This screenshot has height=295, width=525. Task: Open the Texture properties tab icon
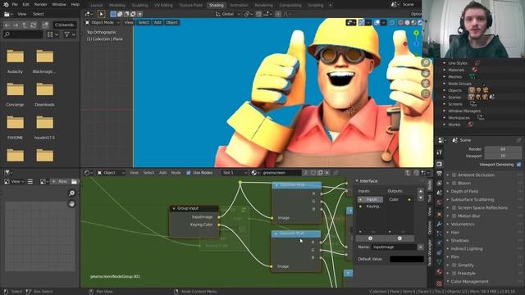(x=440, y=284)
